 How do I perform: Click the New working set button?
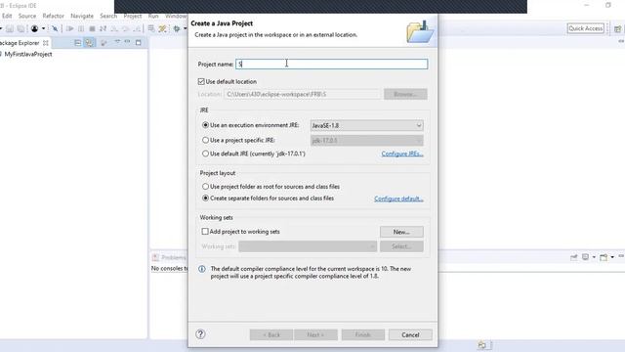click(401, 232)
